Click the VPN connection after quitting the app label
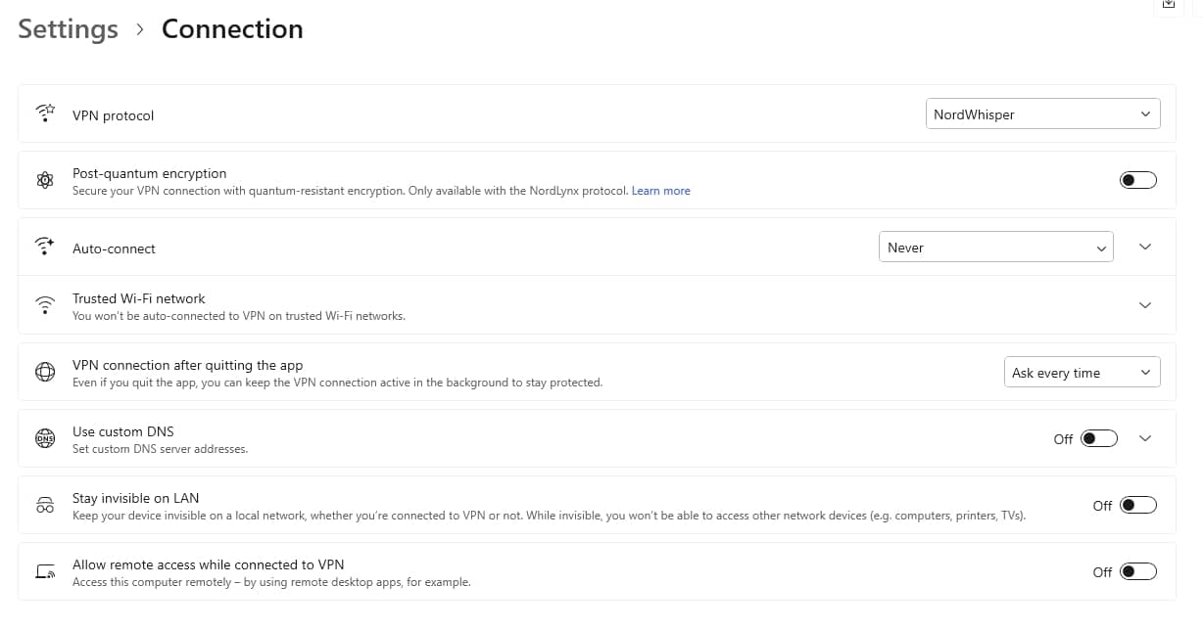 coord(188,365)
